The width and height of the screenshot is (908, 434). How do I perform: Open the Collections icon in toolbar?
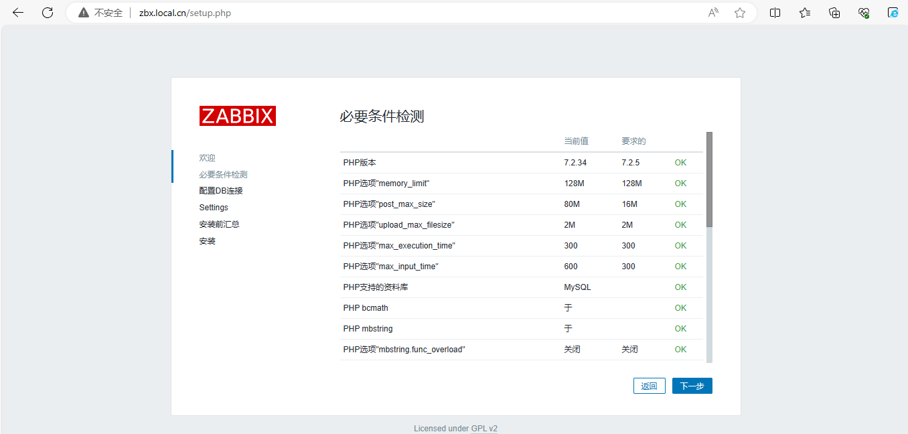click(x=834, y=13)
